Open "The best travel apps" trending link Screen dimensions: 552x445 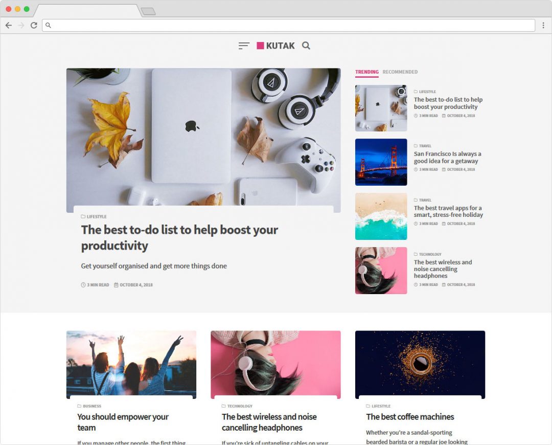(448, 211)
